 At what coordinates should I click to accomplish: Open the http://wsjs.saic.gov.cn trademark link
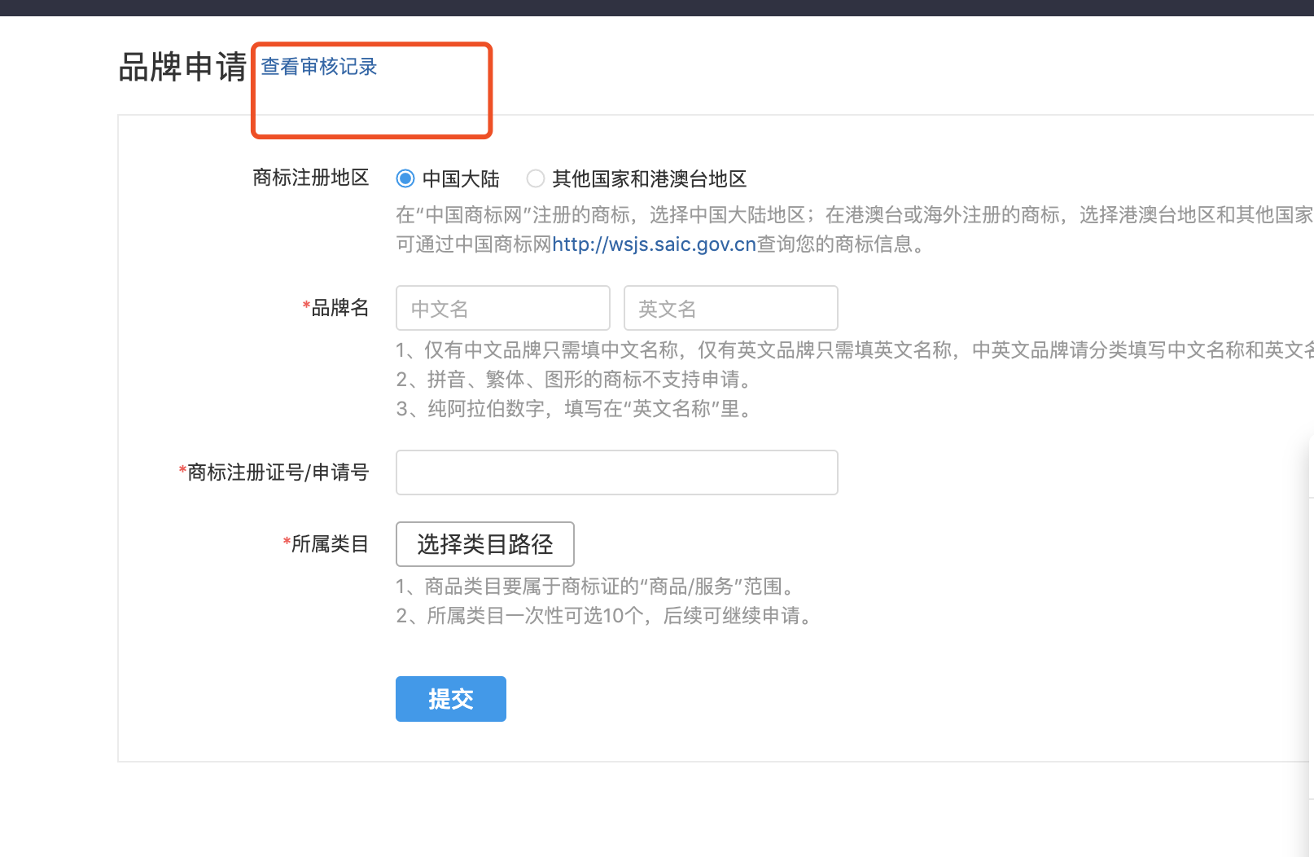click(655, 244)
